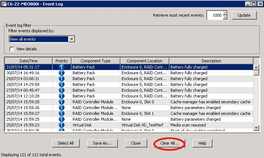Click info icon on Virtual Disk event row

click(x=62, y=125)
